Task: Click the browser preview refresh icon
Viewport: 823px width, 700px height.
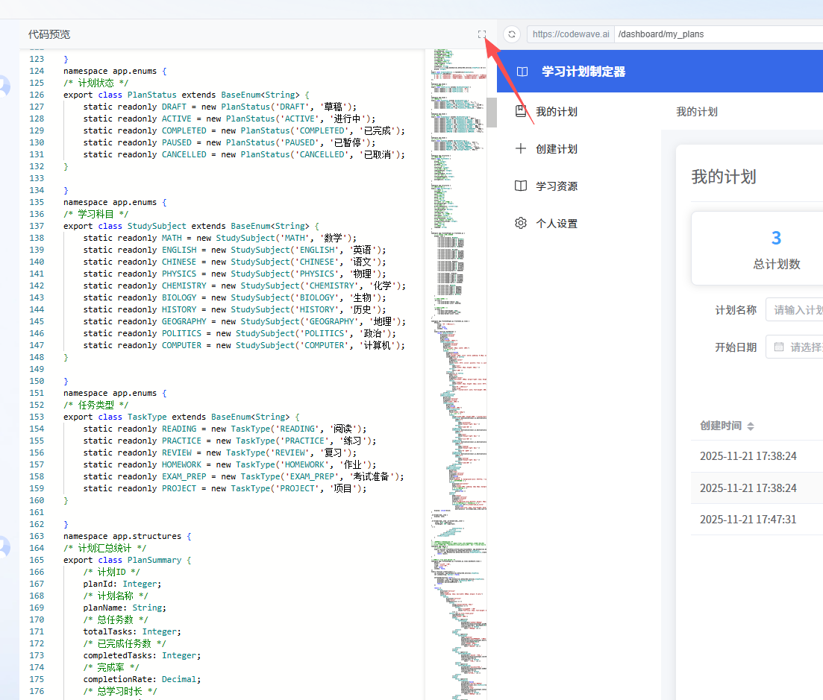Action: click(x=512, y=34)
